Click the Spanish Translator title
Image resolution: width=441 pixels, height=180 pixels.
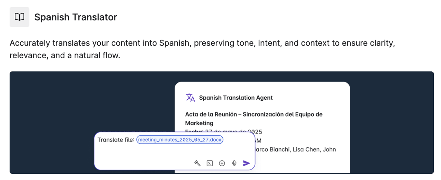(x=75, y=17)
